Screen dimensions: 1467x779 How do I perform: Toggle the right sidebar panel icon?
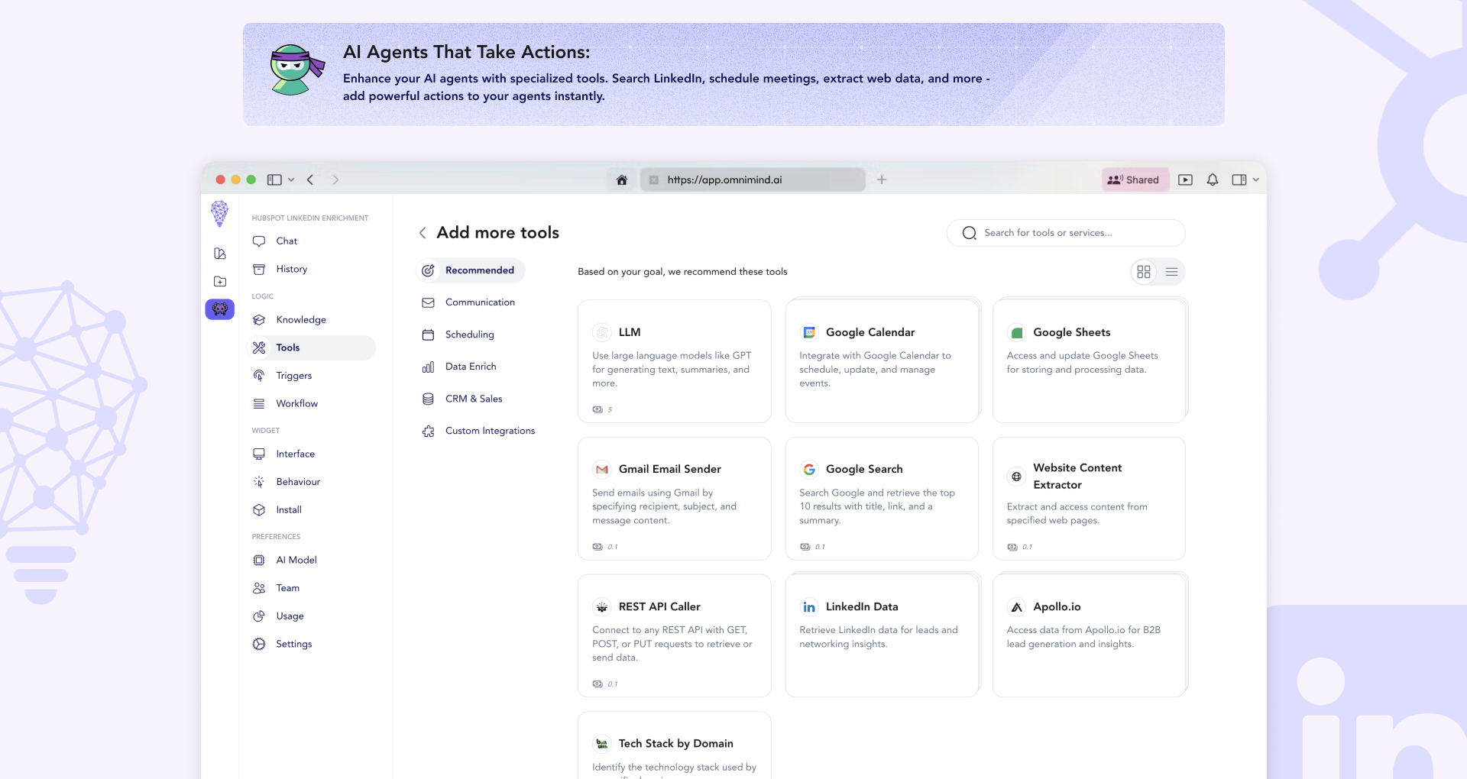point(1239,180)
